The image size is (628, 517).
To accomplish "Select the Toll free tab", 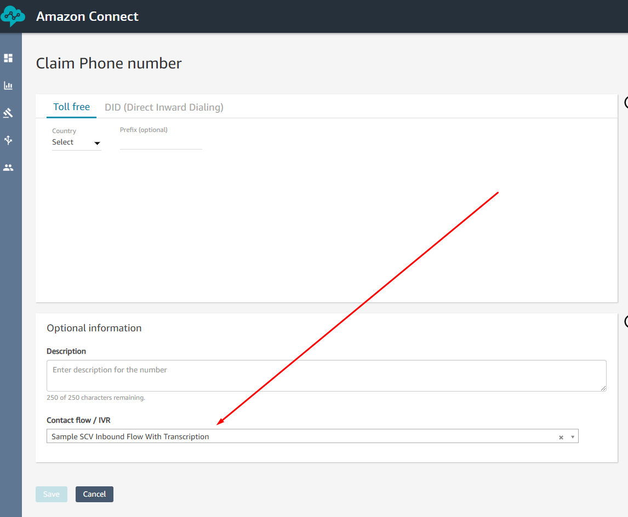I will (71, 107).
